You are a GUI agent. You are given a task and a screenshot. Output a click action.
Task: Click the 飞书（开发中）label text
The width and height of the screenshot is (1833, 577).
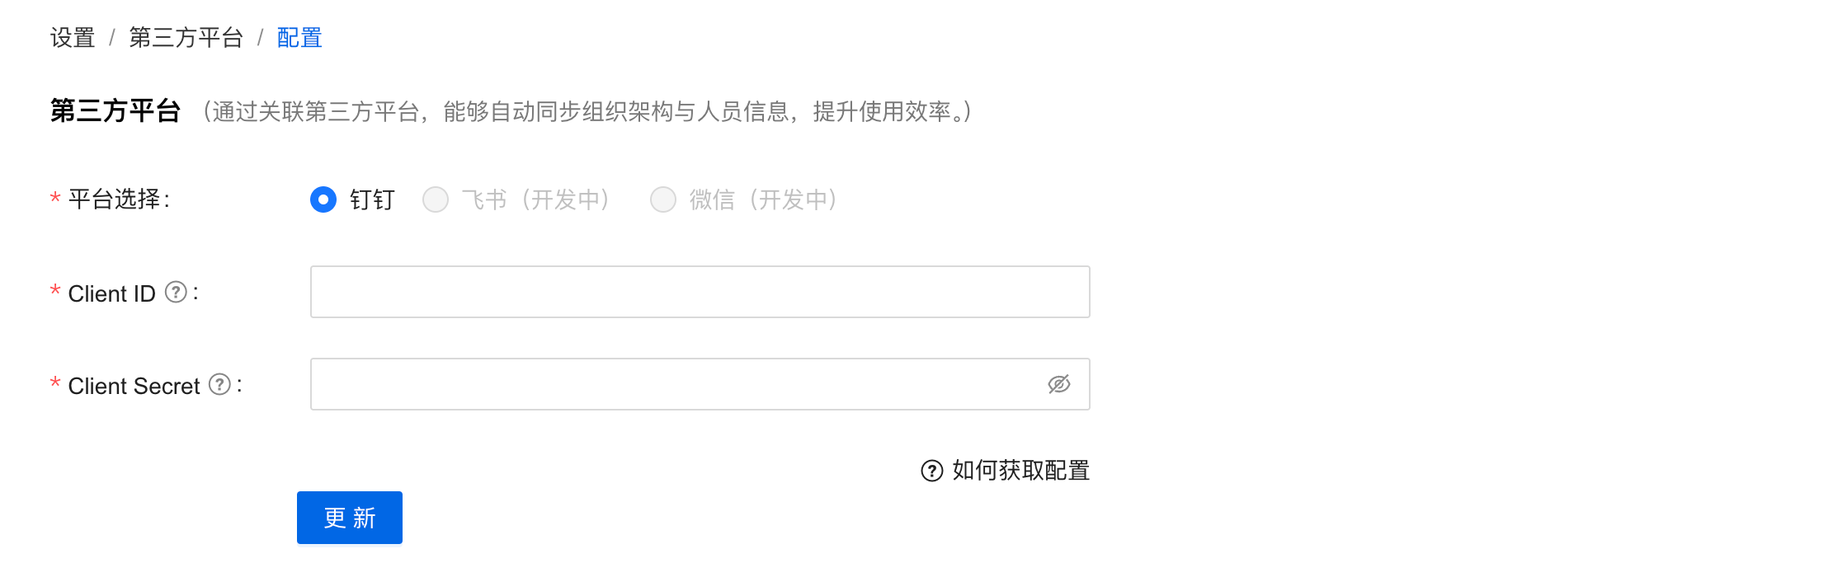coord(537,199)
